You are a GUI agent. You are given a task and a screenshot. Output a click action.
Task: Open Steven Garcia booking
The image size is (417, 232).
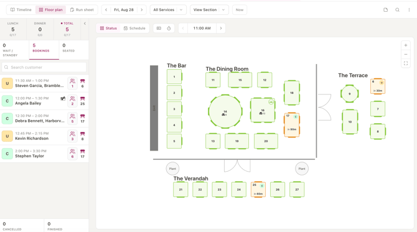point(44,83)
